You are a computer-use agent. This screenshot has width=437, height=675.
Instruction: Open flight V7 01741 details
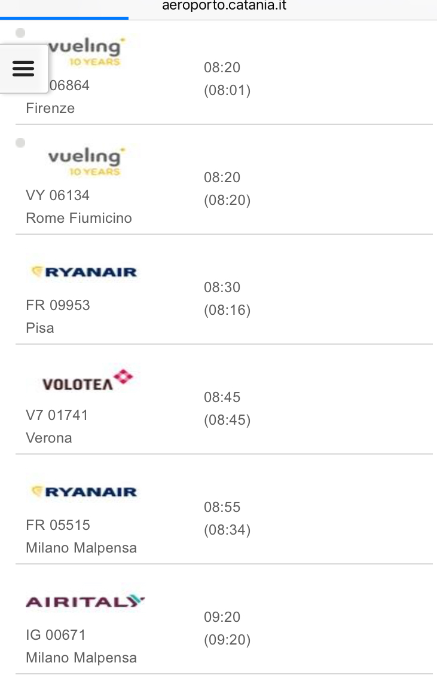[x=57, y=415]
